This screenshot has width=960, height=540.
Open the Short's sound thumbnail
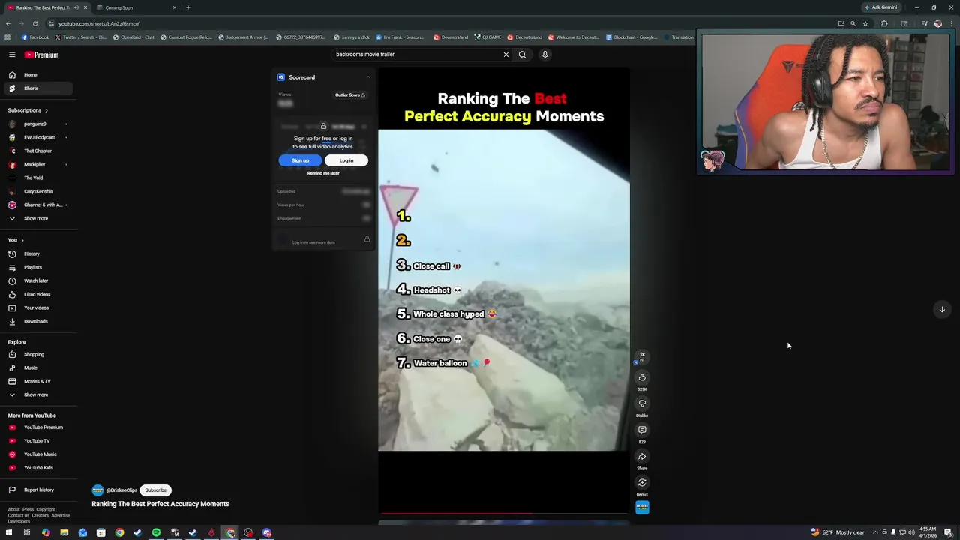point(642,508)
